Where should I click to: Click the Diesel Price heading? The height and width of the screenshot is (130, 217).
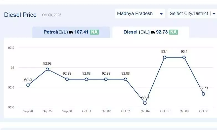20,15
